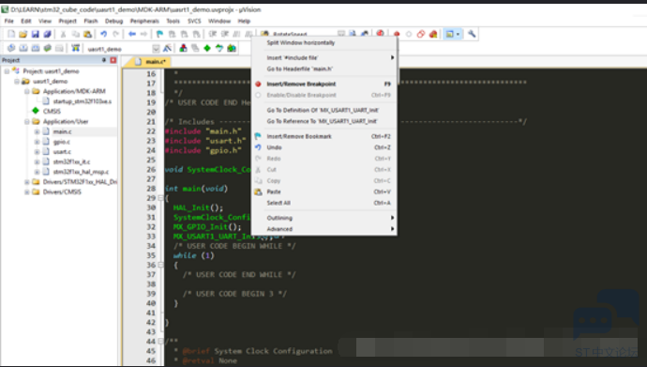Navigate backwards with the blue left arrow
Image resolution: width=647 pixels, height=367 pixels.
[x=132, y=35]
